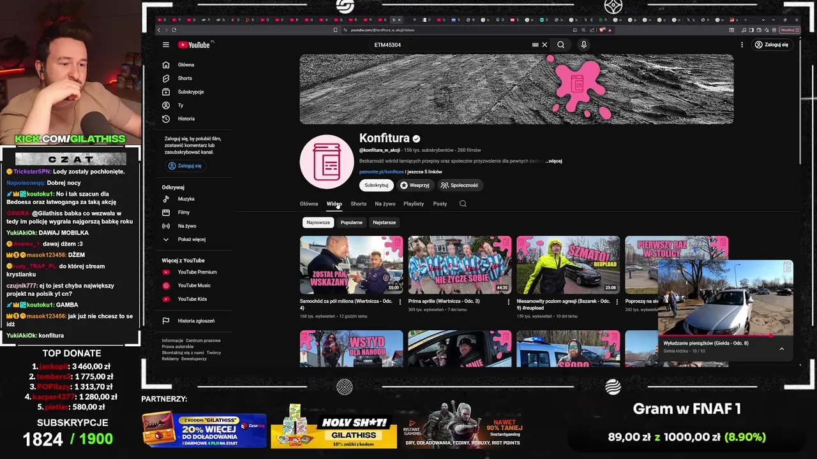Image resolution: width=817 pixels, height=459 pixels.
Task: Open YouTube Kids link
Action: click(192, 299)
